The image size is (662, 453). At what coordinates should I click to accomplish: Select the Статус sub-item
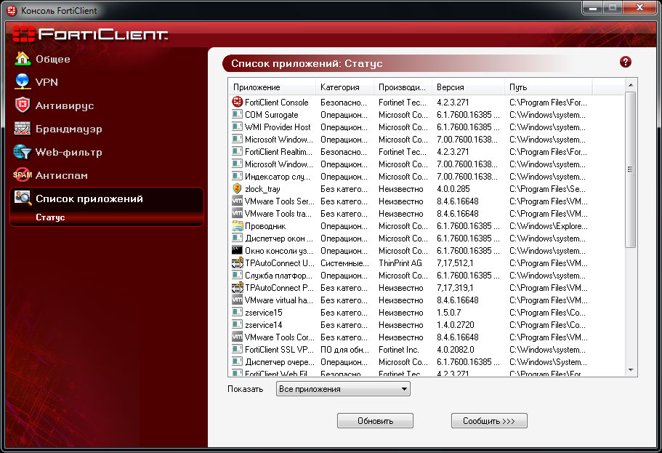(x=50, y=217)
